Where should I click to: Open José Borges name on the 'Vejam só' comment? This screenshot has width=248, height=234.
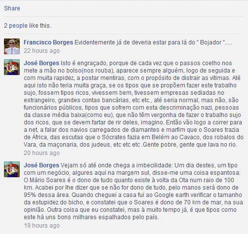(x=41, y=165)
